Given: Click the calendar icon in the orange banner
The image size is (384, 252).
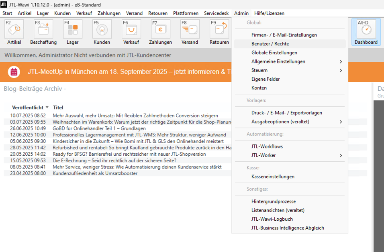Looking at the screenshot, I should (x=14, y=72).
